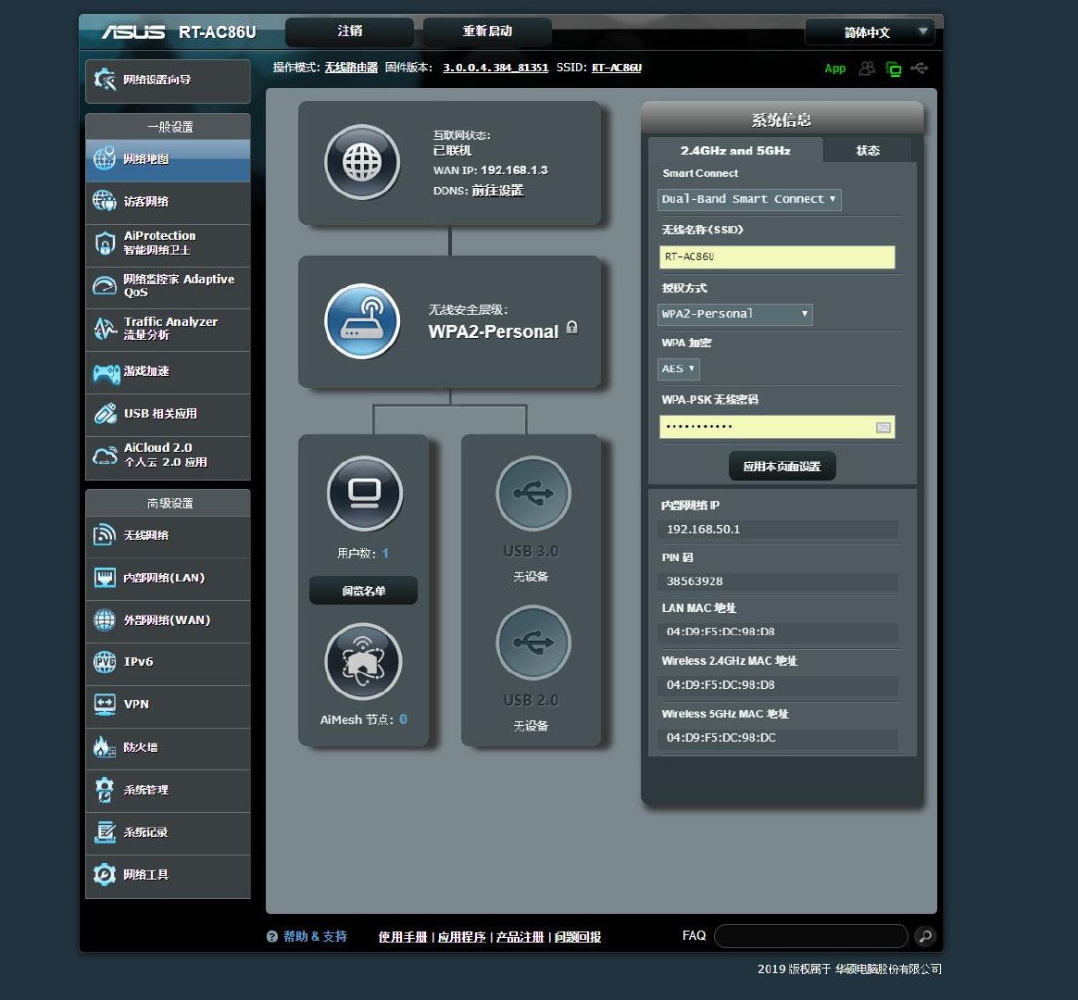Image resolution: width=1078 pixels, height=1000 pixels.
Task: Click the 无线路由器 operation mode link
Action: point(351,68)
